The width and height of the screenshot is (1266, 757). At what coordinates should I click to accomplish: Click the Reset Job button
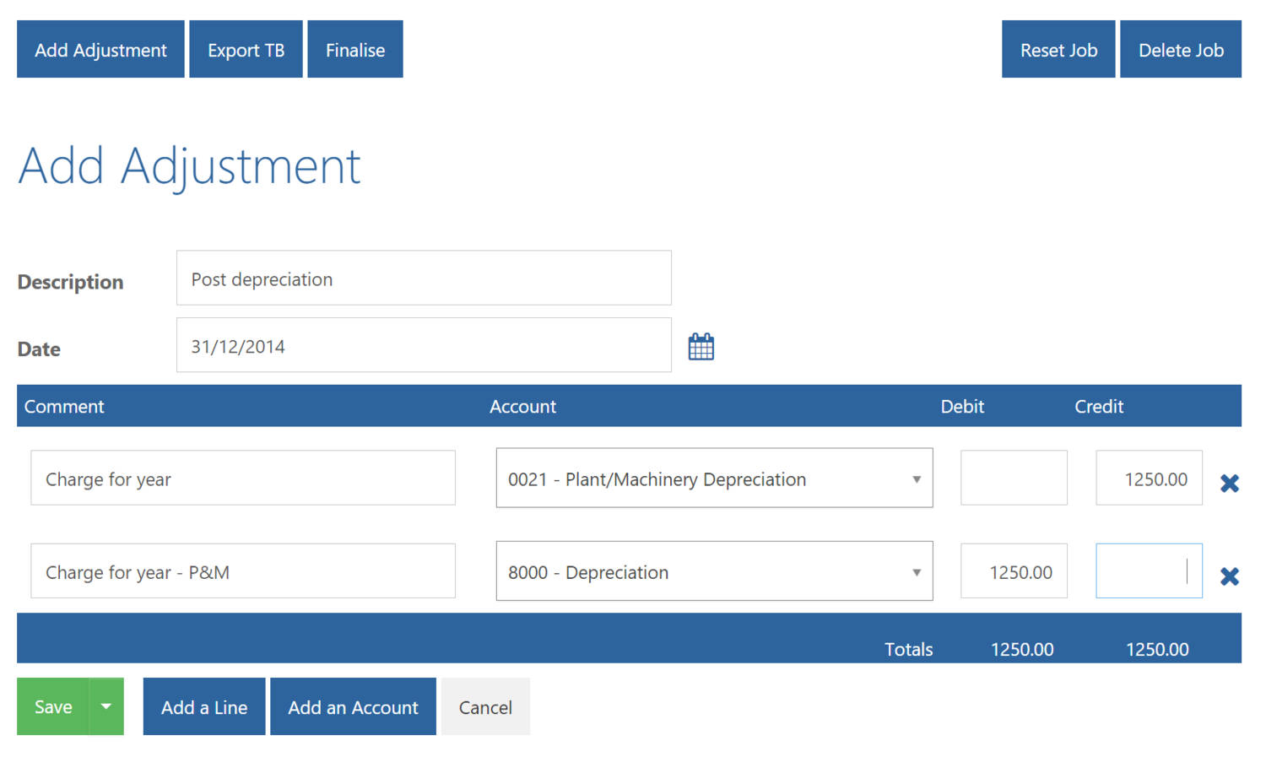tap(1058, 50)
